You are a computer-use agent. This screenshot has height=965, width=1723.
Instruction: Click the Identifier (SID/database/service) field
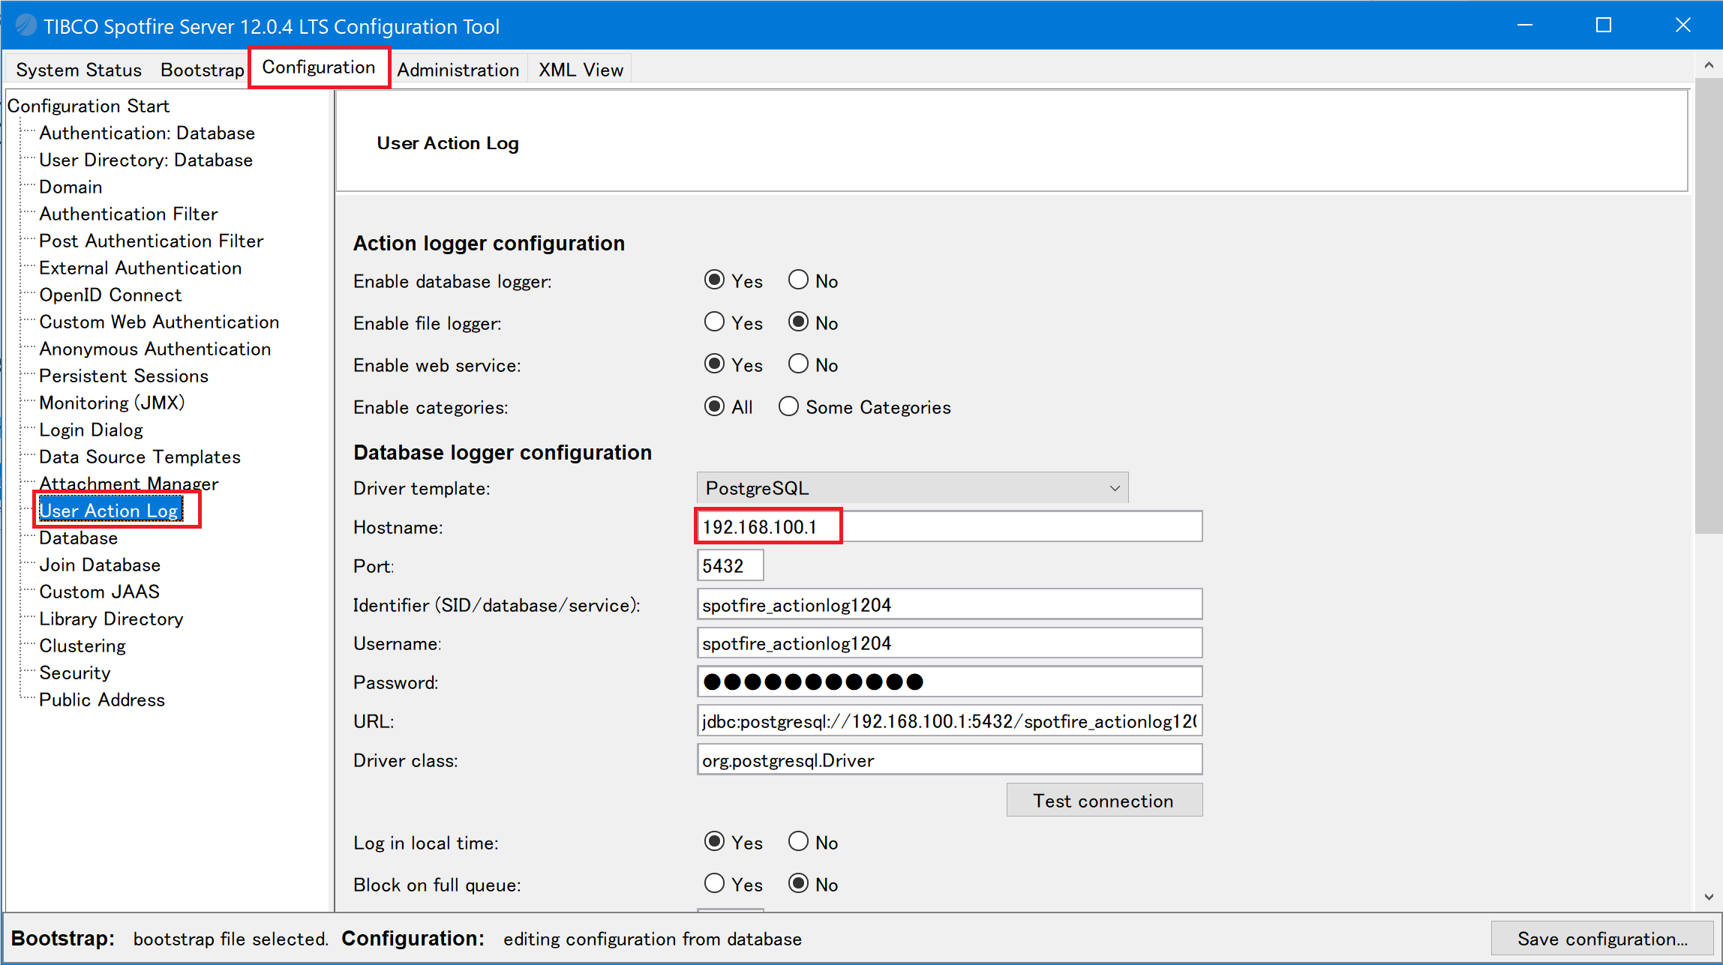click(950, 604)
